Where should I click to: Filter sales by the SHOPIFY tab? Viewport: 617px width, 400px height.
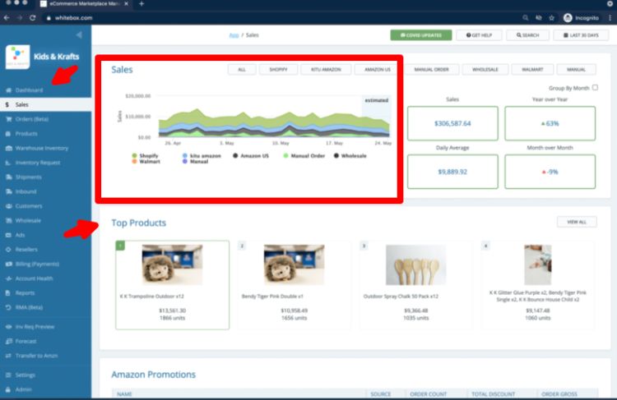click(x=278, y=70)
